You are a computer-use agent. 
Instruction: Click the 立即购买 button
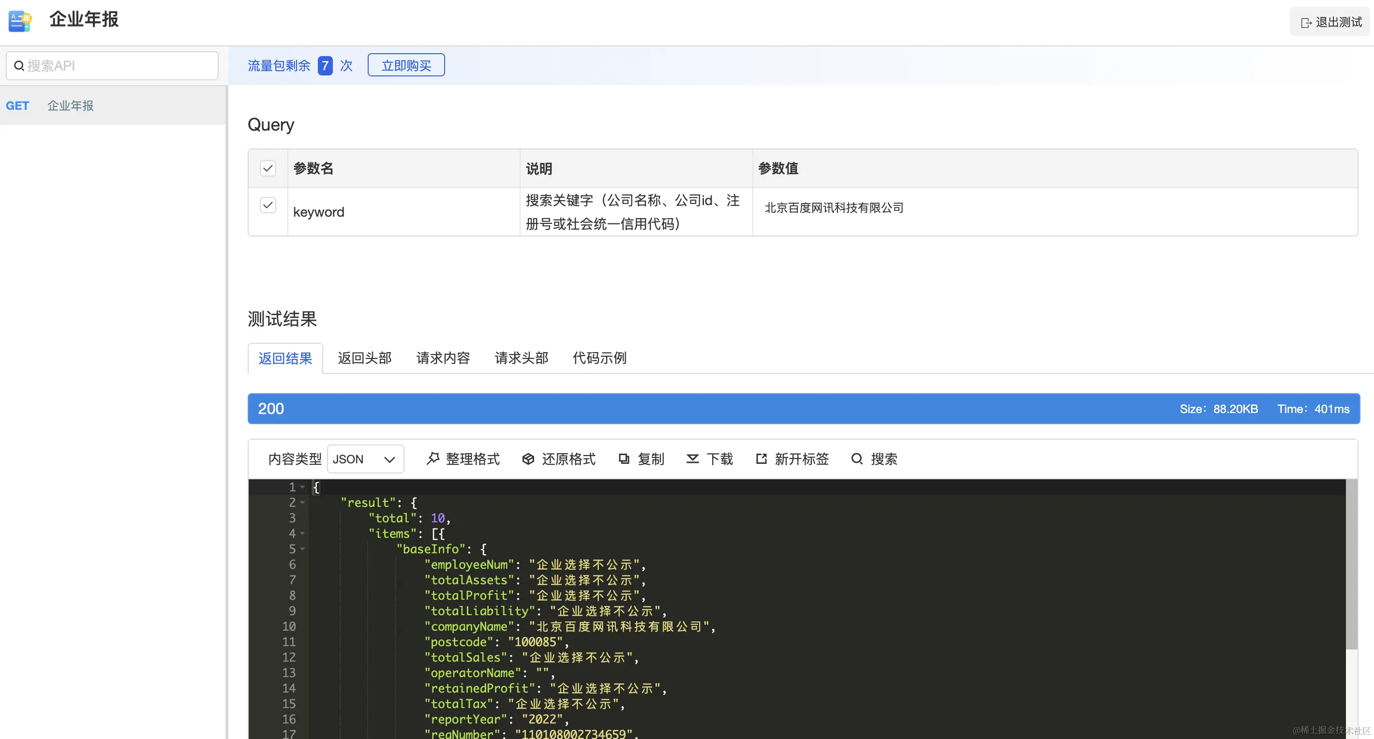pyautogui.click(x=406, y=65)
